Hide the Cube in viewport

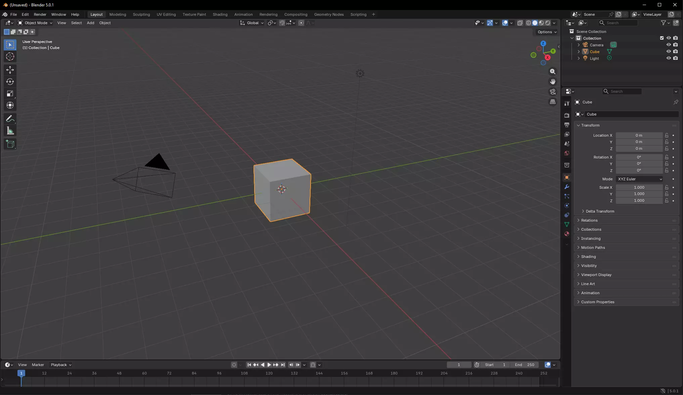coord(668,51)
